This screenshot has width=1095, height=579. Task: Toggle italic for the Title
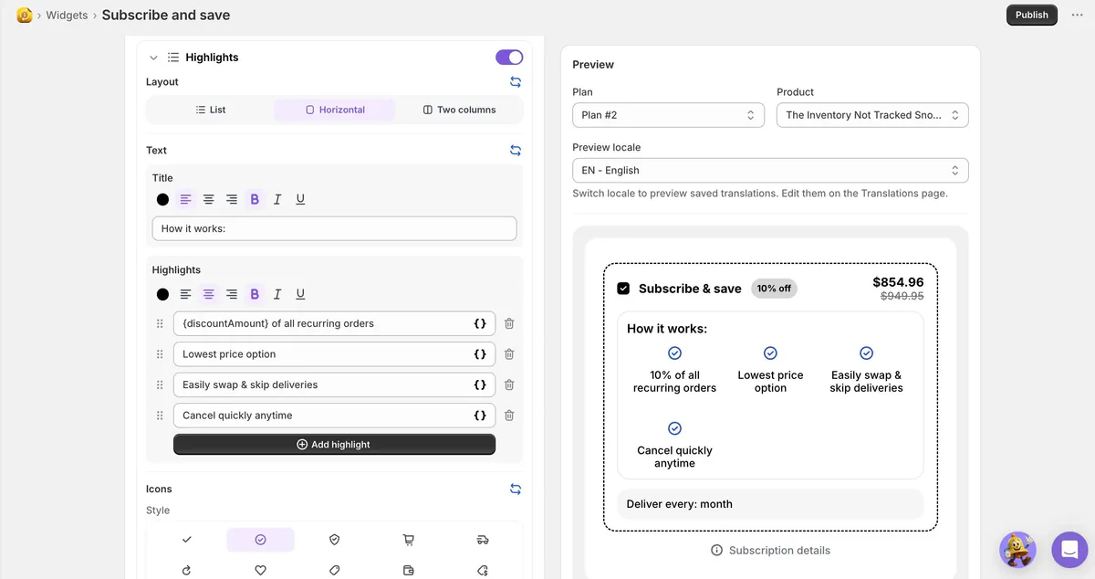point(277,199)
